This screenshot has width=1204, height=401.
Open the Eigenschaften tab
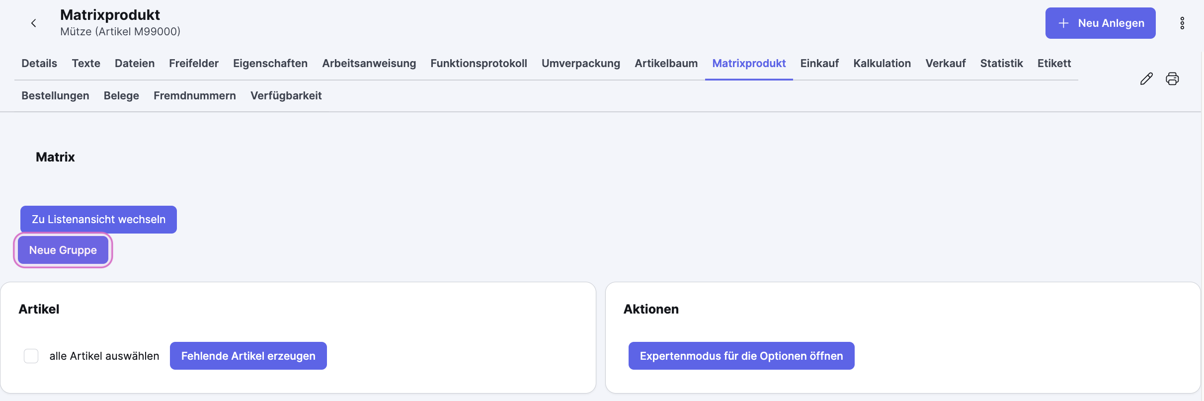click(x=270, y=63)
